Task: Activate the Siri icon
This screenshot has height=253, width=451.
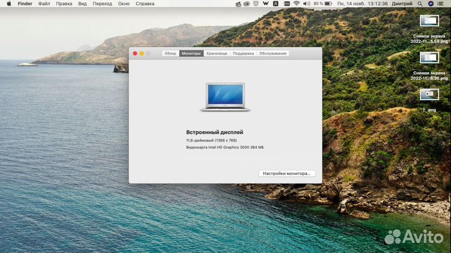Action: point(430,4)
